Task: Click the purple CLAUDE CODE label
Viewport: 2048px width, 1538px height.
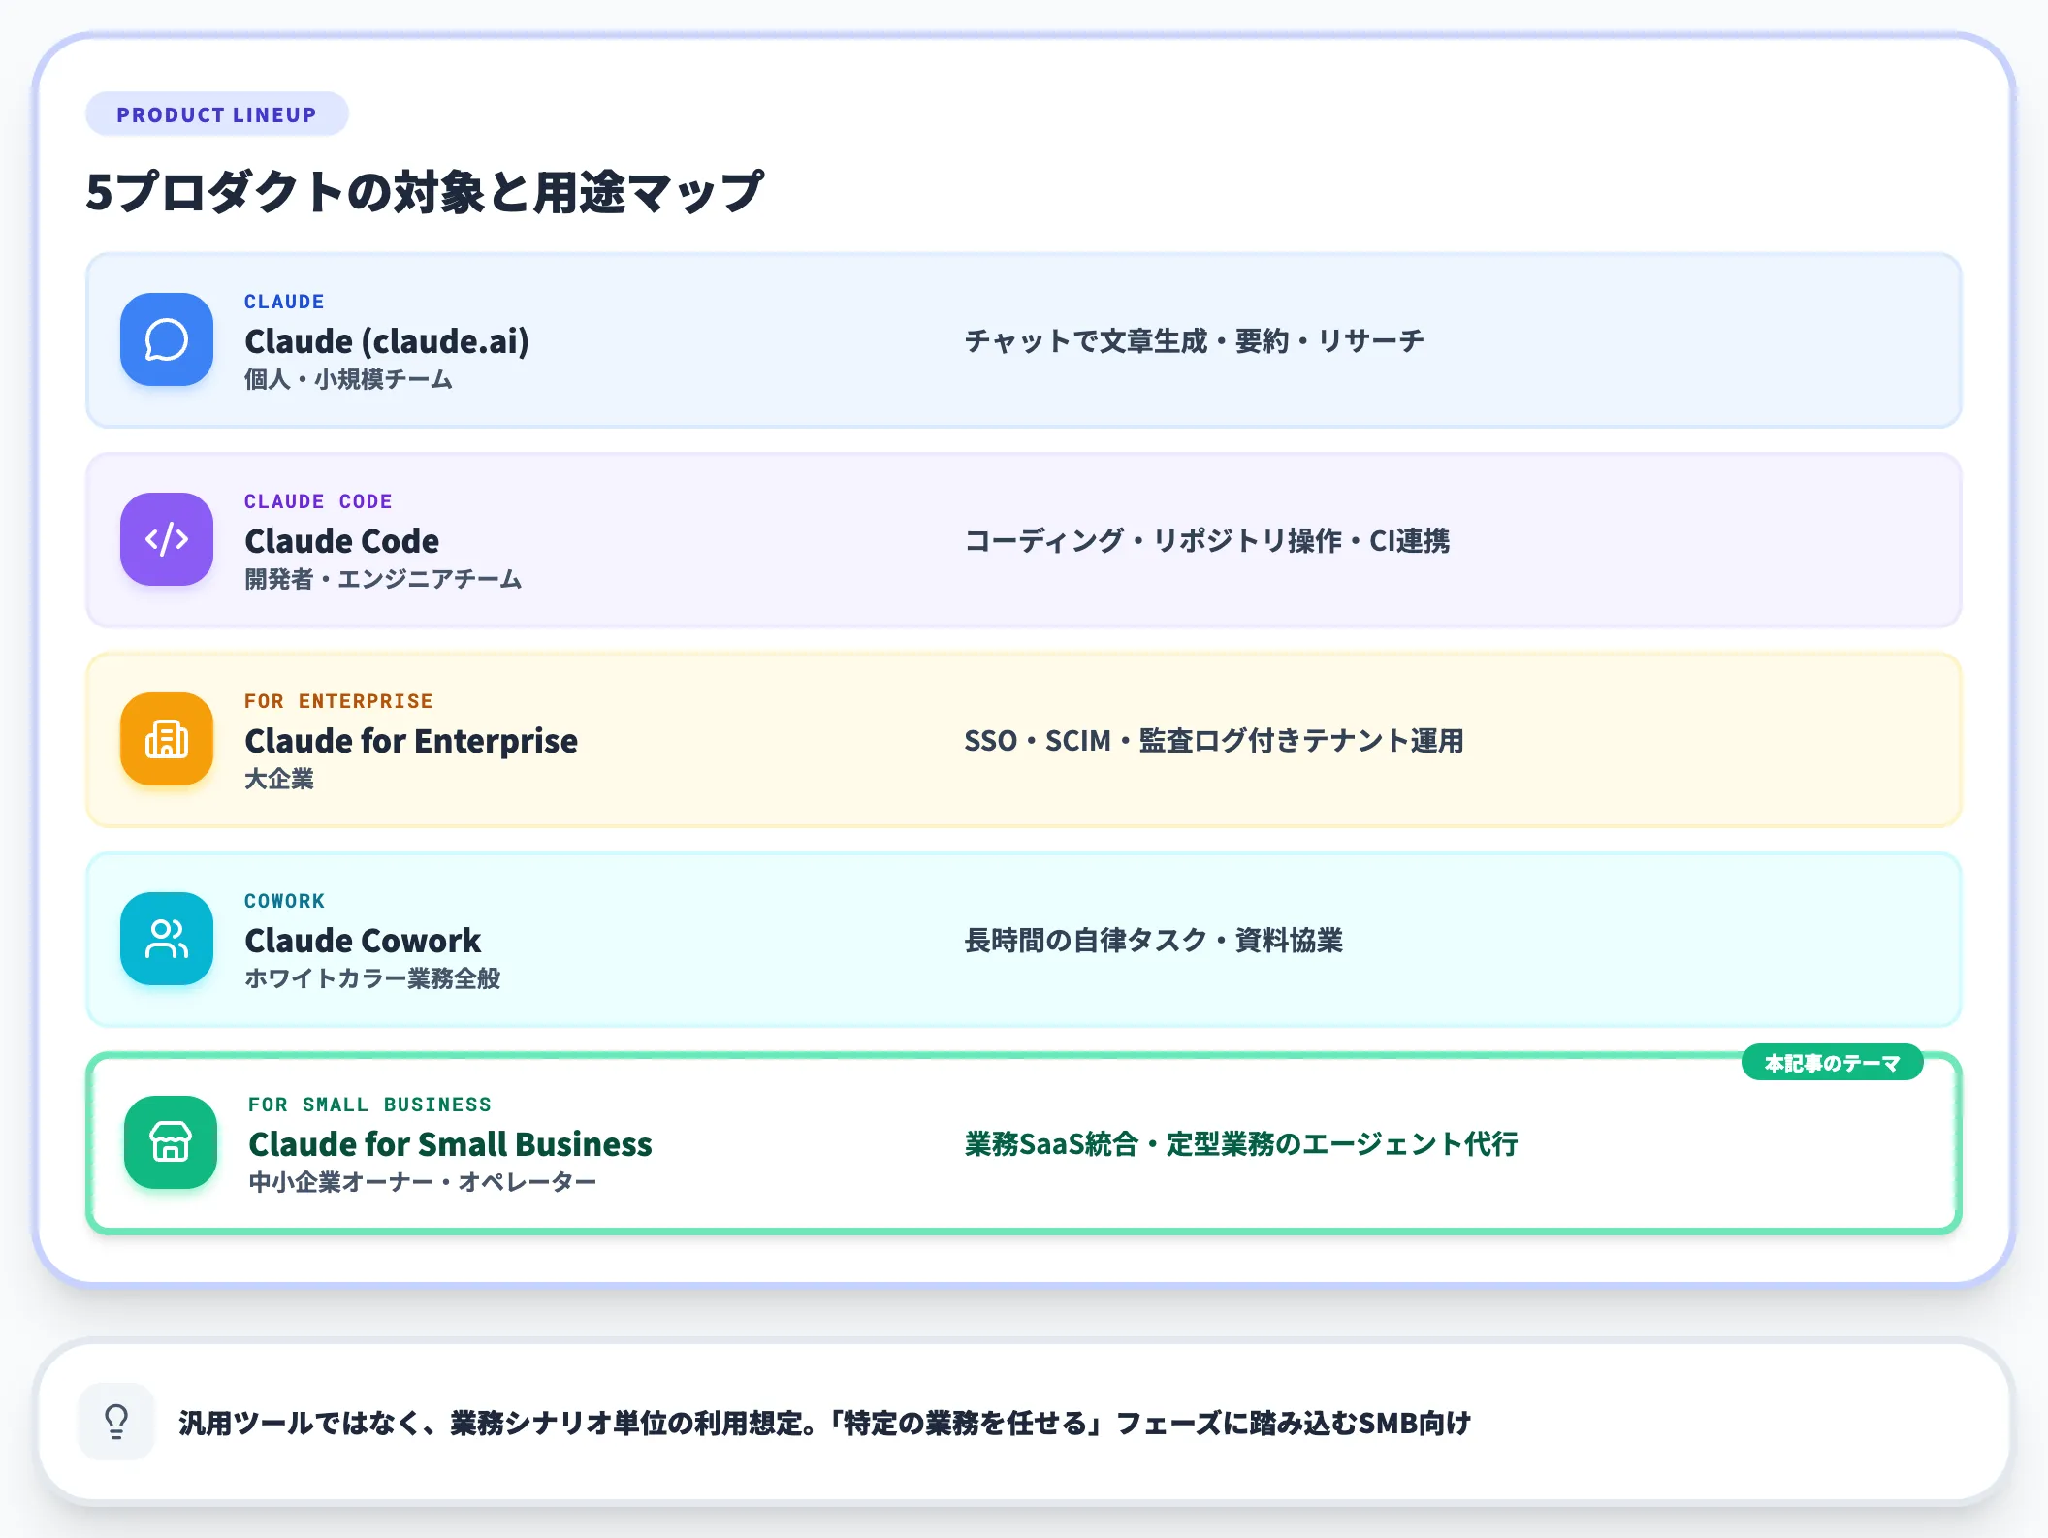Action: [318, 501]
